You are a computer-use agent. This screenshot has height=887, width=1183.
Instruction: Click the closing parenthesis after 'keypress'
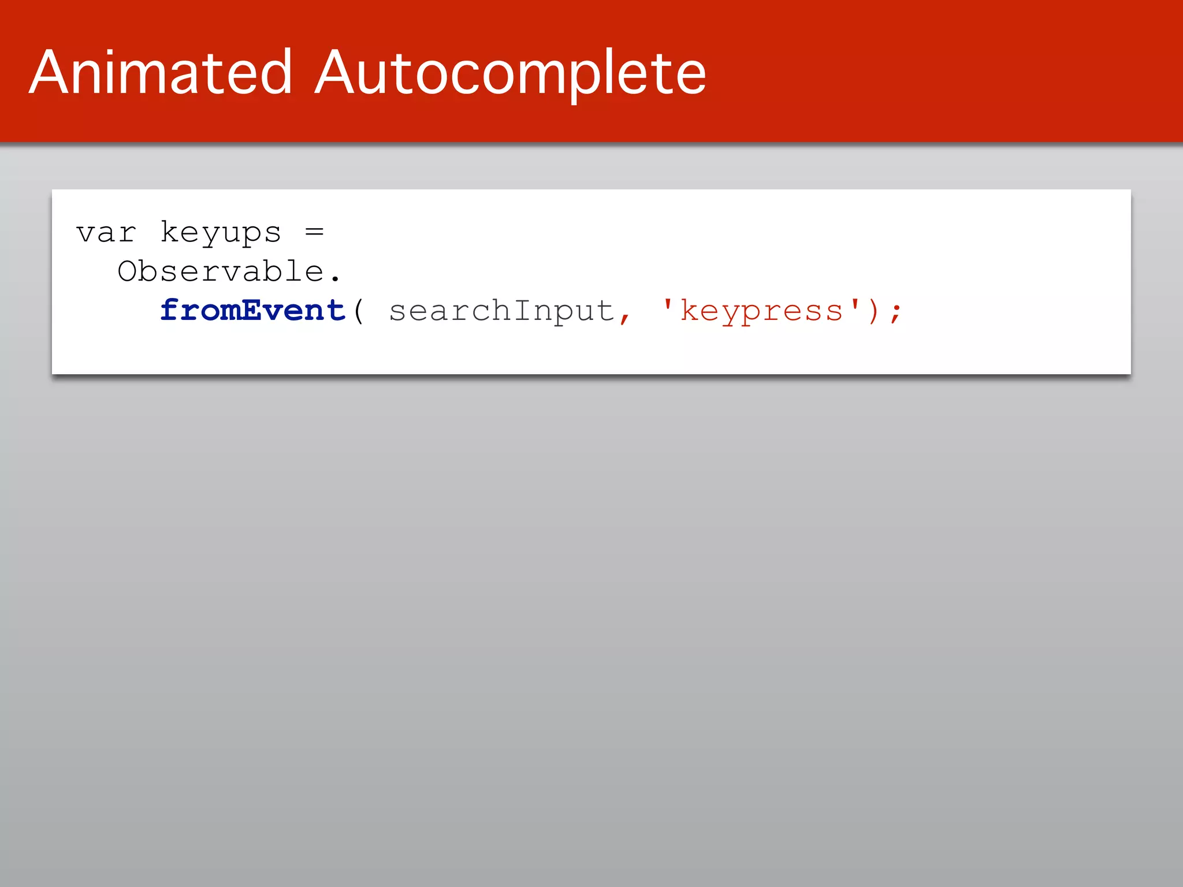tap(873, 311)
